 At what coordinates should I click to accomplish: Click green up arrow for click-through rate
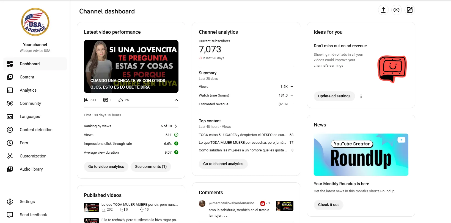click(x=176, y=143)
